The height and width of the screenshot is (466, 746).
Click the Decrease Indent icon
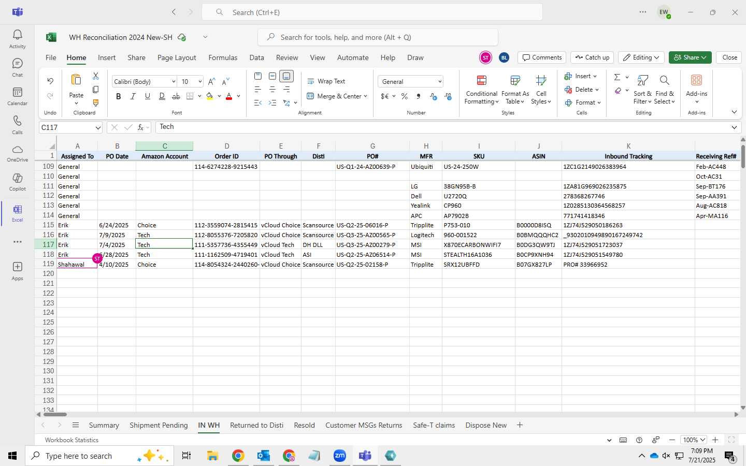(x=258, y=103)
